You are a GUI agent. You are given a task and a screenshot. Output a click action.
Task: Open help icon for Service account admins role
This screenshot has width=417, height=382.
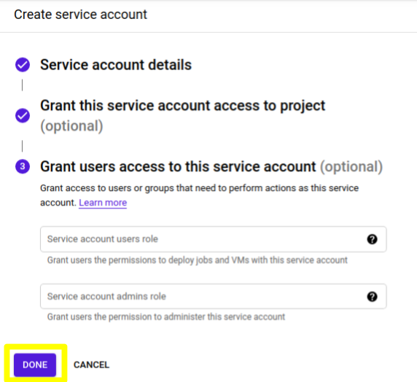[372, 297]
